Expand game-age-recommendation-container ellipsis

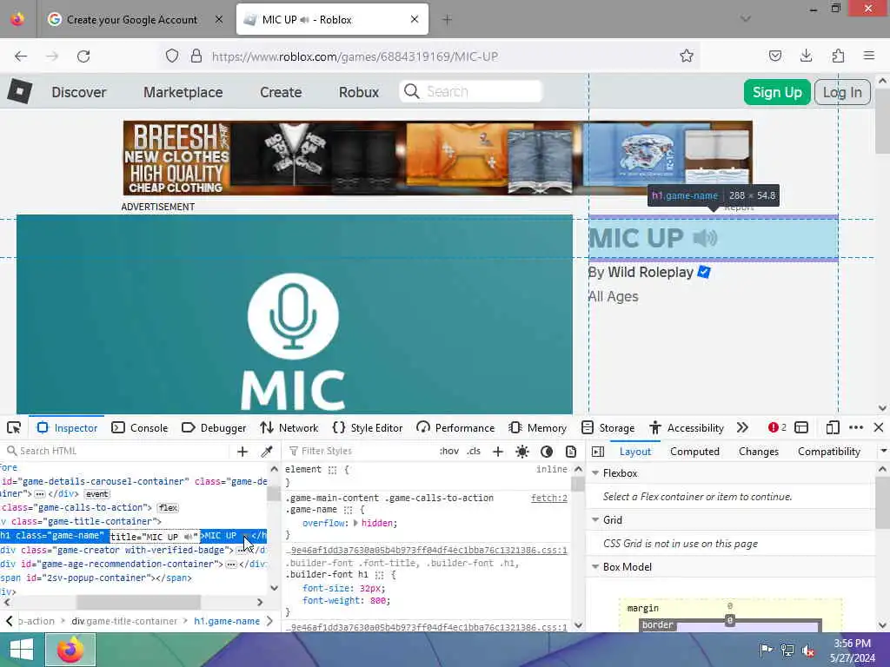231,565
